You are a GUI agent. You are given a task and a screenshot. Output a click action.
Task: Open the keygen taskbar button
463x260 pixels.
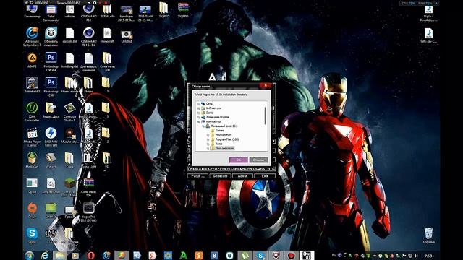(307, 255)
